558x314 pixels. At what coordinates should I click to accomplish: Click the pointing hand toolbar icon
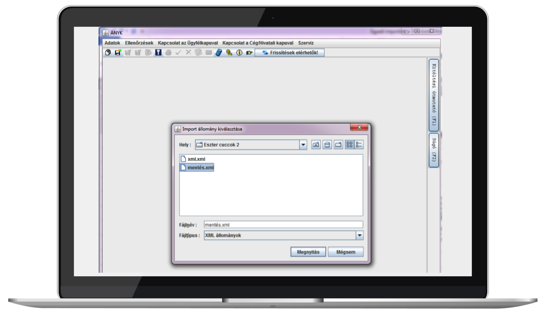coord(249,53)
